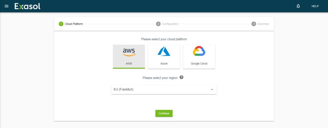Choose the Azure platform card label
328x128 pixels.
(164, 64)
